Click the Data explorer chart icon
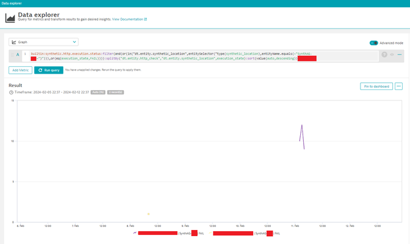This screenshot has width=410, height=244. coord(10,18)
